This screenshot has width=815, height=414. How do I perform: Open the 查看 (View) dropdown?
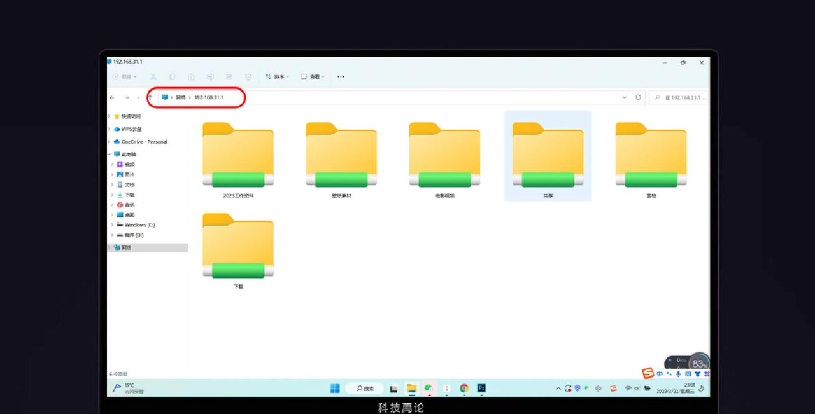tap(313, 77)
